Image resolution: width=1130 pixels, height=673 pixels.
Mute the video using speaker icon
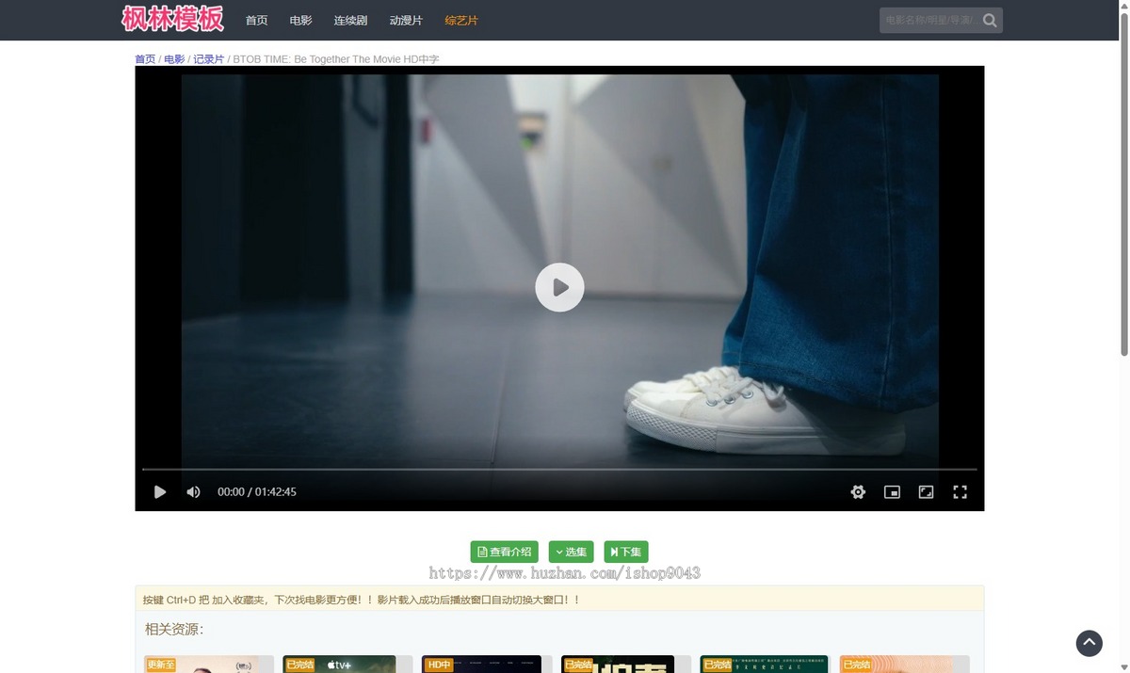pyautogui.click(x=193, y=491)
